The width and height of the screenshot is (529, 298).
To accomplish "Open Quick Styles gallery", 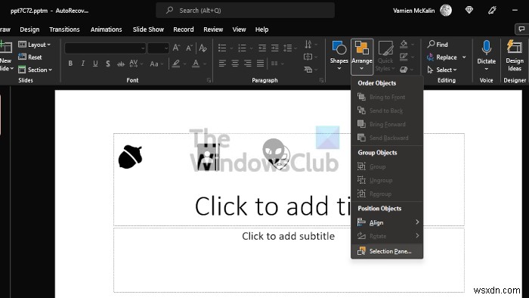I will pos(385,56).
